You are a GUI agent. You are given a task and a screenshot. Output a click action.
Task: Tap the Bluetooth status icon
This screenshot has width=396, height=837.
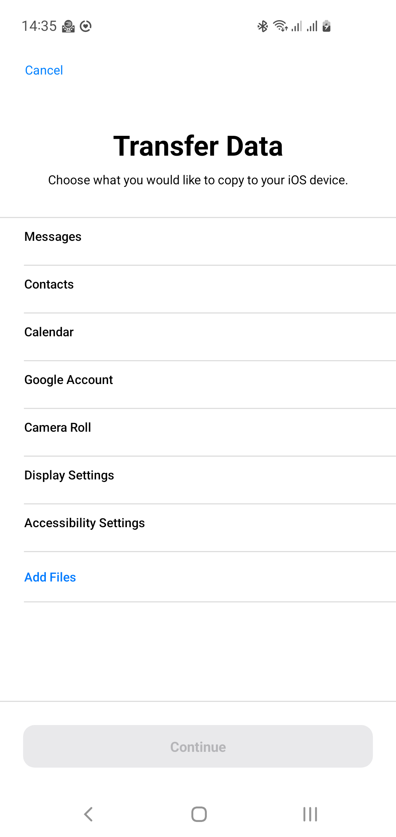[263, 26]
